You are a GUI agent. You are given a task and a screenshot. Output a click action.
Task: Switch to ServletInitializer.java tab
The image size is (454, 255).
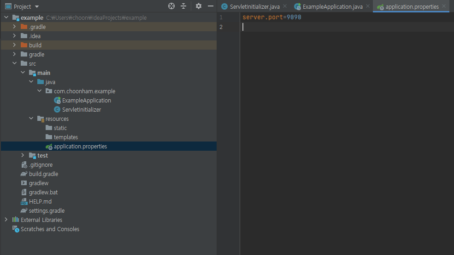point(254,6)
